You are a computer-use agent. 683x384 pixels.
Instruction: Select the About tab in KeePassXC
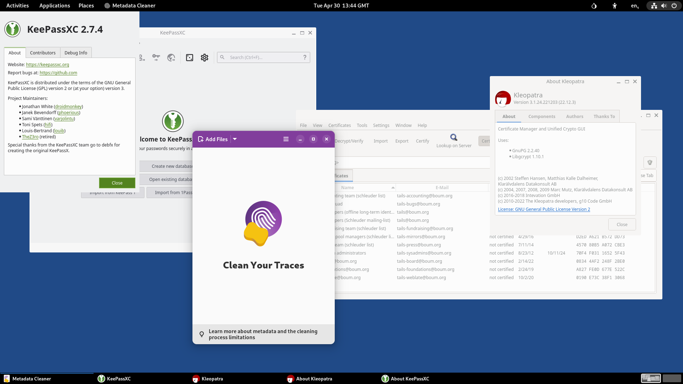pos(15,53)
